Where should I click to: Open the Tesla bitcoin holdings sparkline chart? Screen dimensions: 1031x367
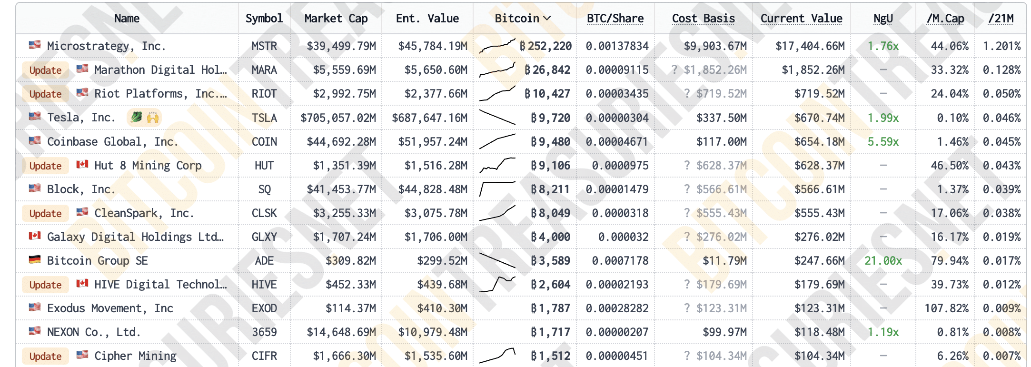(x=497, y=118)
